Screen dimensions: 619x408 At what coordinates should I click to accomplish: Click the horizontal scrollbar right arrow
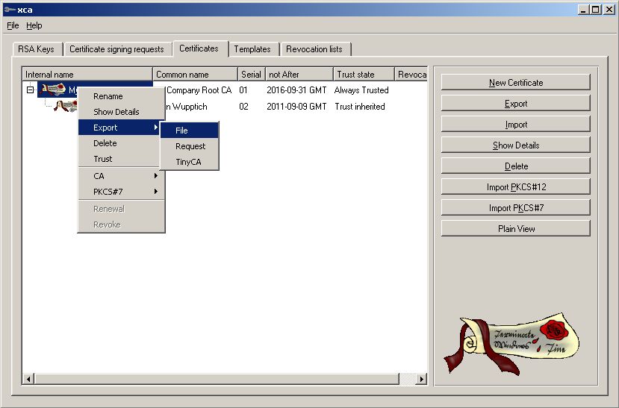click(421, 380)
